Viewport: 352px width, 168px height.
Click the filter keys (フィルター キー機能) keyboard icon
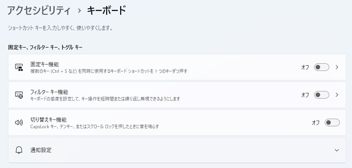point(19,95)
